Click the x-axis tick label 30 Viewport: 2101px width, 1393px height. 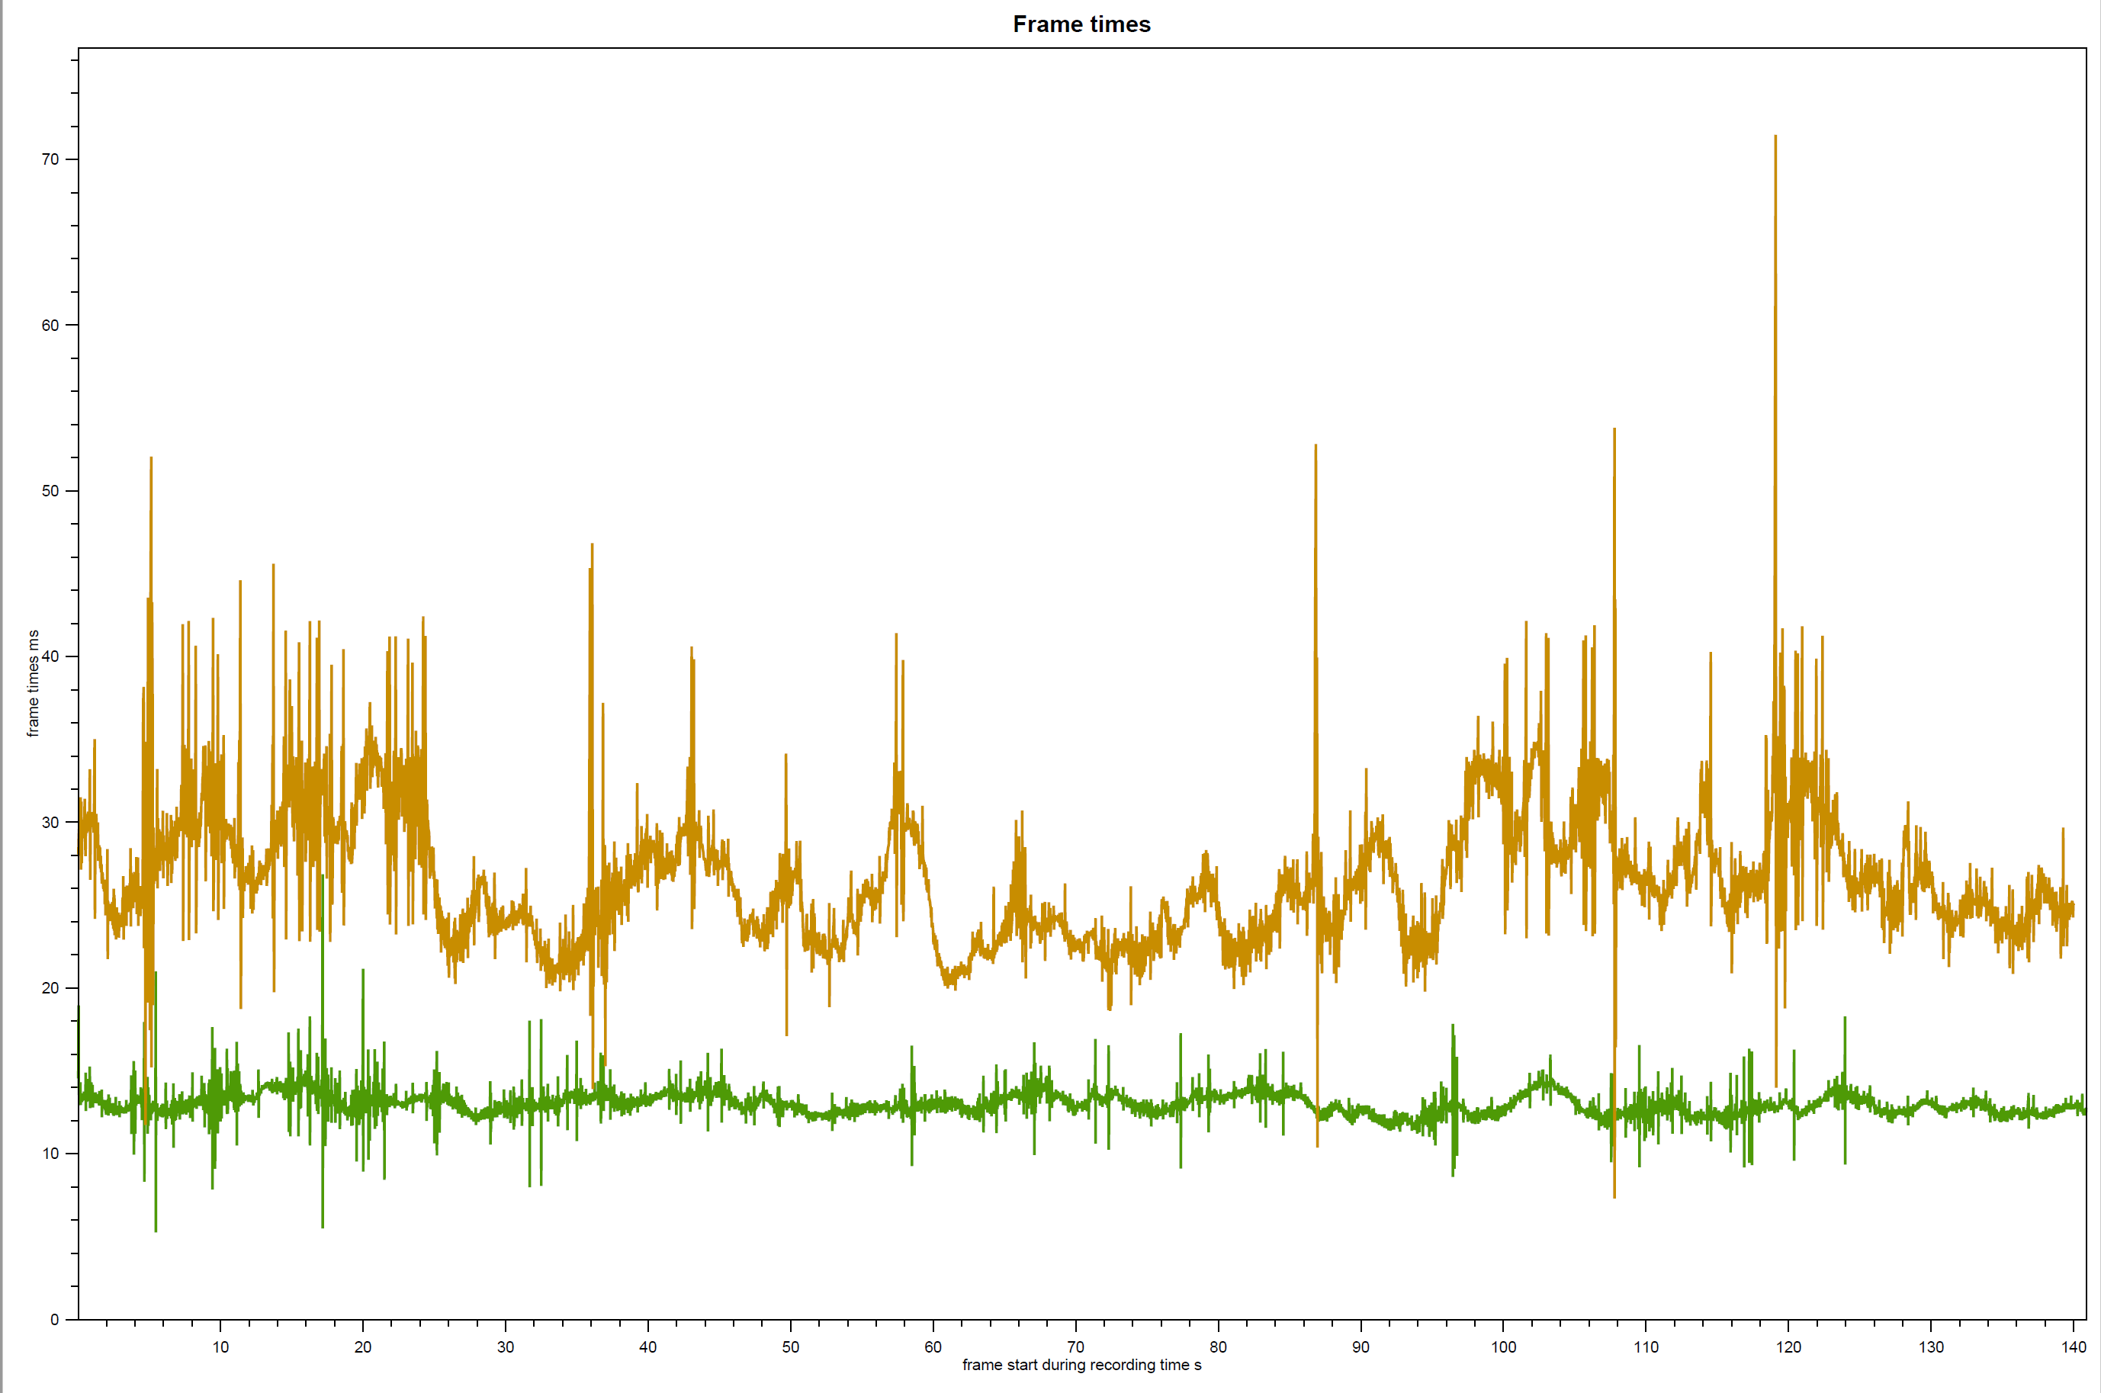tap(506, 1346)
